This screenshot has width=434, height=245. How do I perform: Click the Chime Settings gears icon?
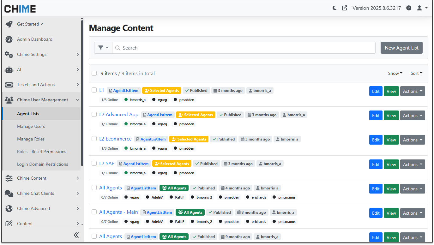(9, 55)
